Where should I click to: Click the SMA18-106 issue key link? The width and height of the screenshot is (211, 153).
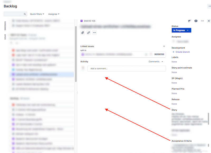click(x=89, y=21)
